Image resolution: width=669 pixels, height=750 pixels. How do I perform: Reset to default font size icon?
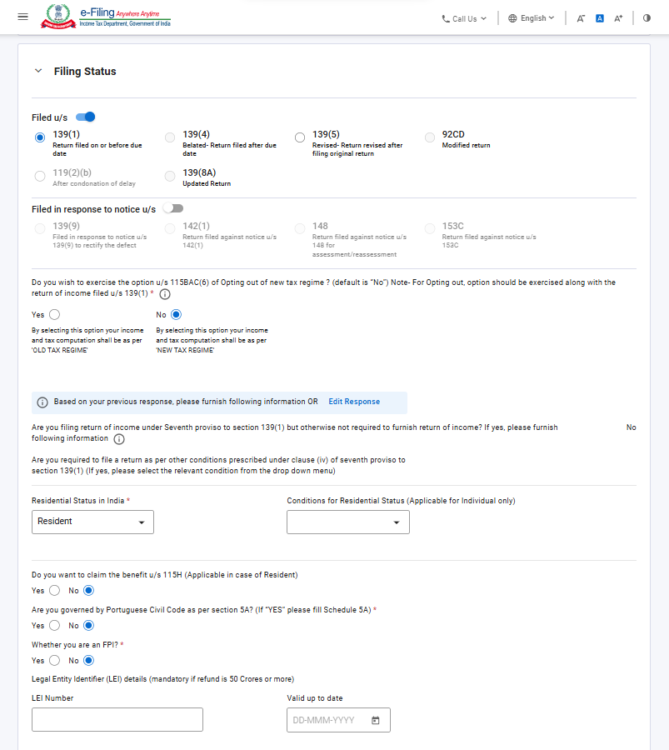(x=600, y=18)
